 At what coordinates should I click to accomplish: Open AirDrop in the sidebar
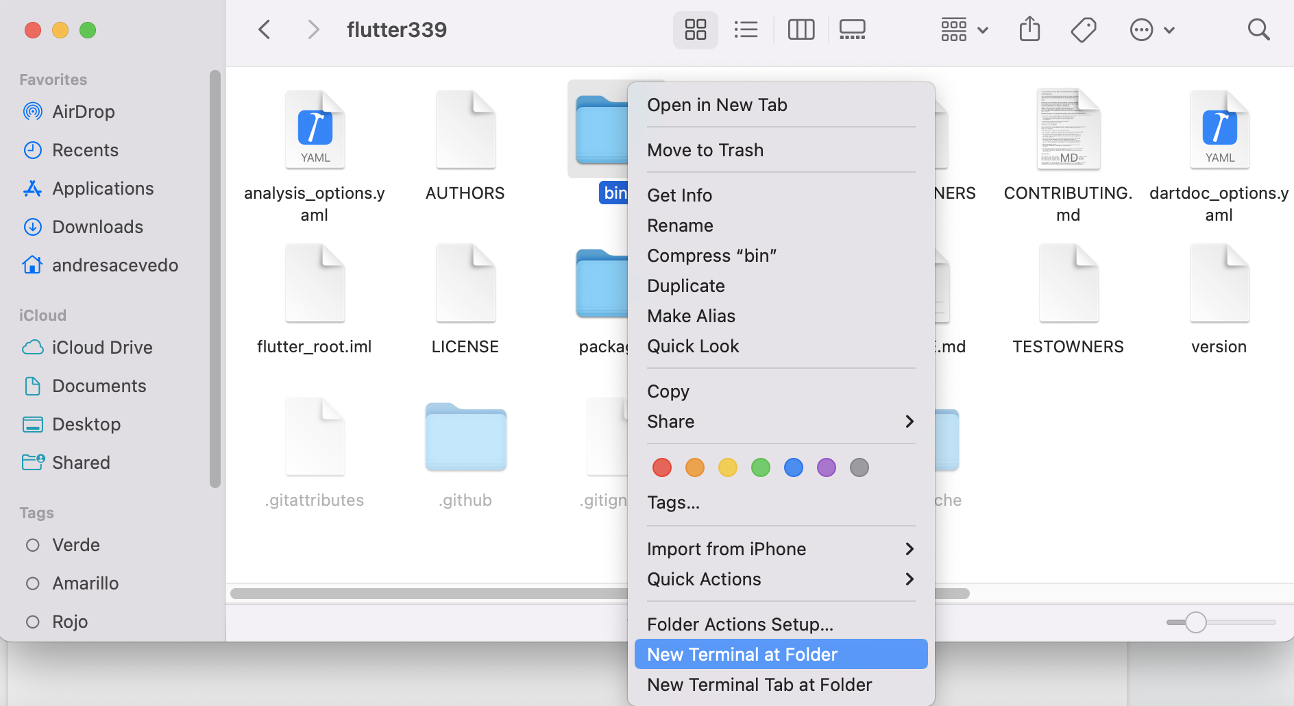84,112
